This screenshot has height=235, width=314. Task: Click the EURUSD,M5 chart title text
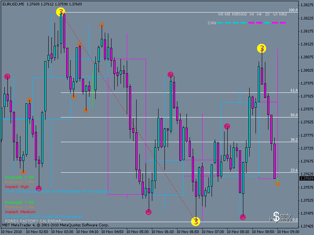coord(13,4)
